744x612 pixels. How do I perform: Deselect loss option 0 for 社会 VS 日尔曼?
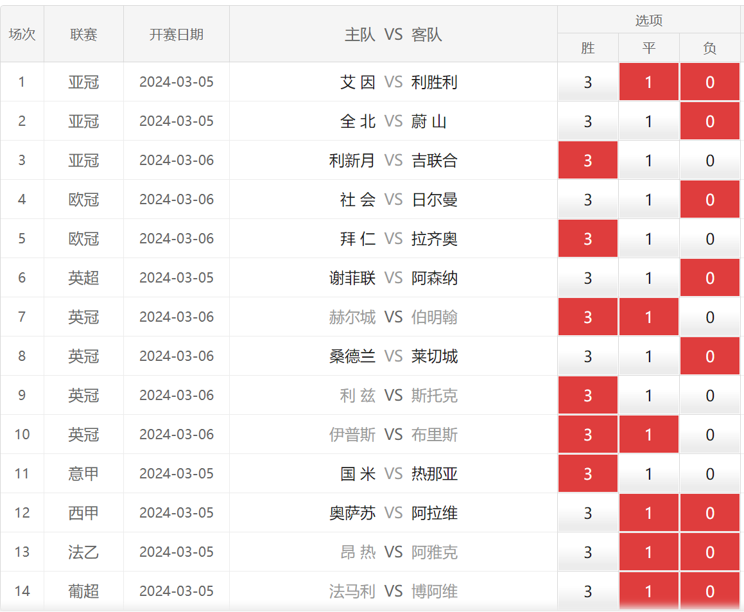click(x=710, y=200)
